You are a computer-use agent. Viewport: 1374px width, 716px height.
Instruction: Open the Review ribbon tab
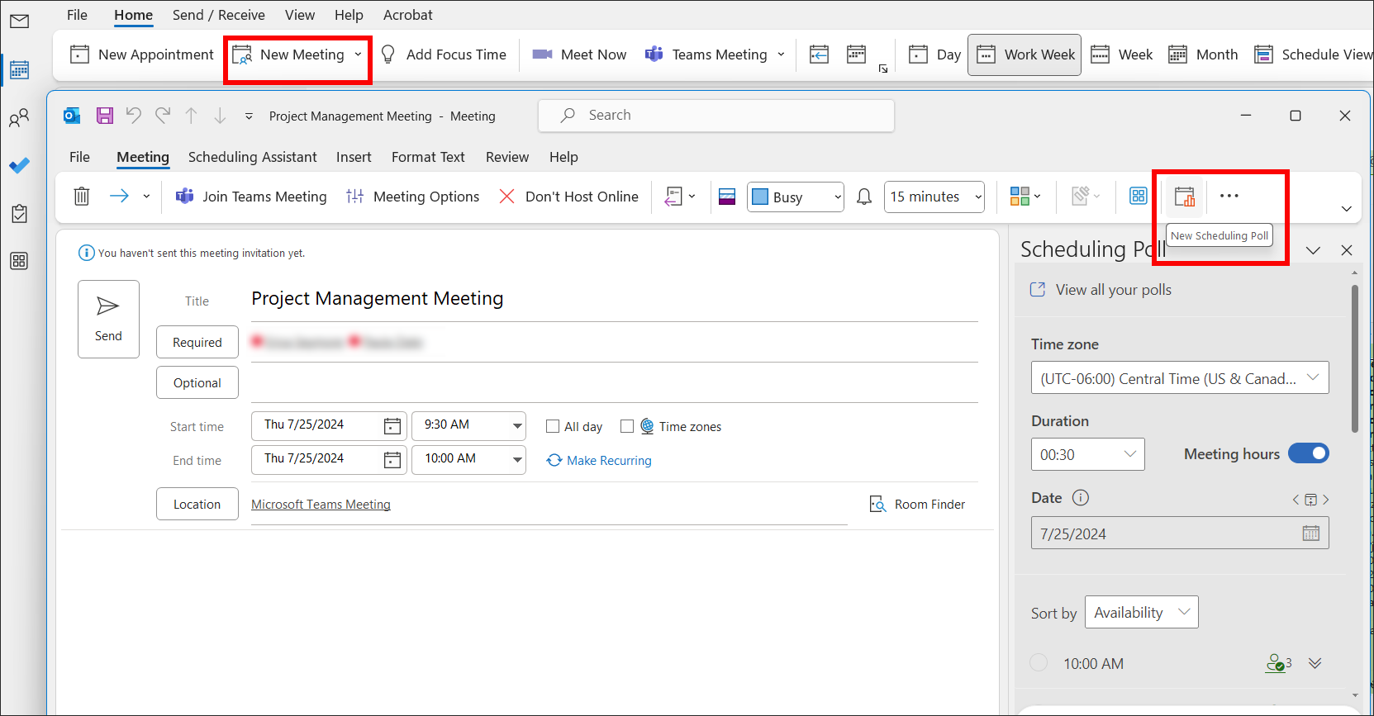point(507,157)
